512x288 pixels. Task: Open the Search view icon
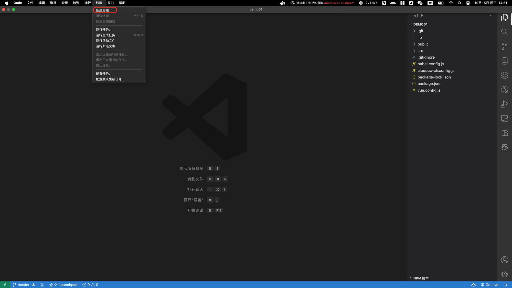point(504,32)
